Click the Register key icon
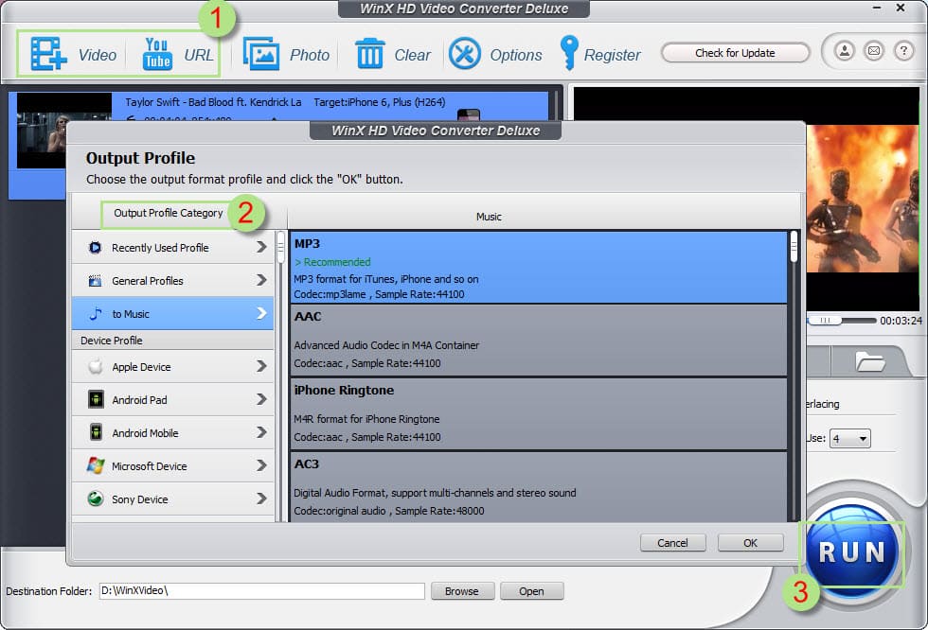This screenshot has height=630, width=928. 569,53
